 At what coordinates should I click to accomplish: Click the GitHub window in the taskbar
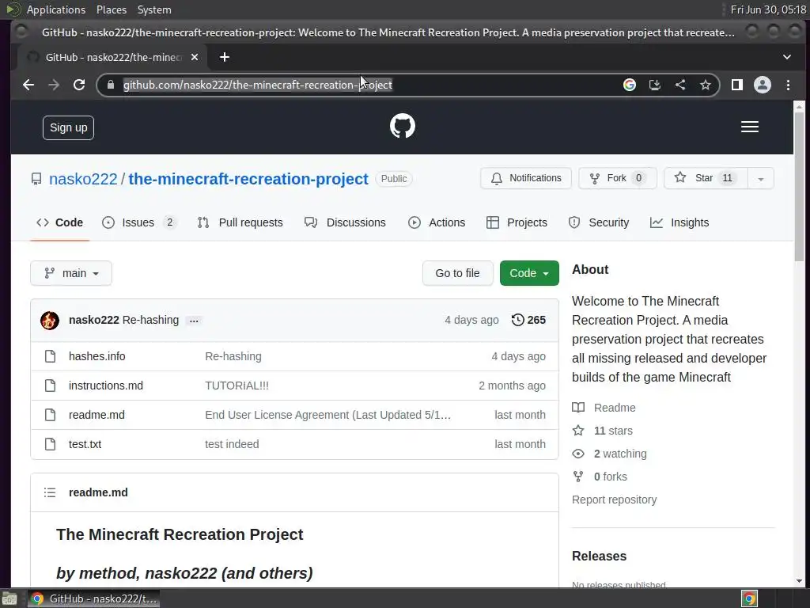point(93,598)
